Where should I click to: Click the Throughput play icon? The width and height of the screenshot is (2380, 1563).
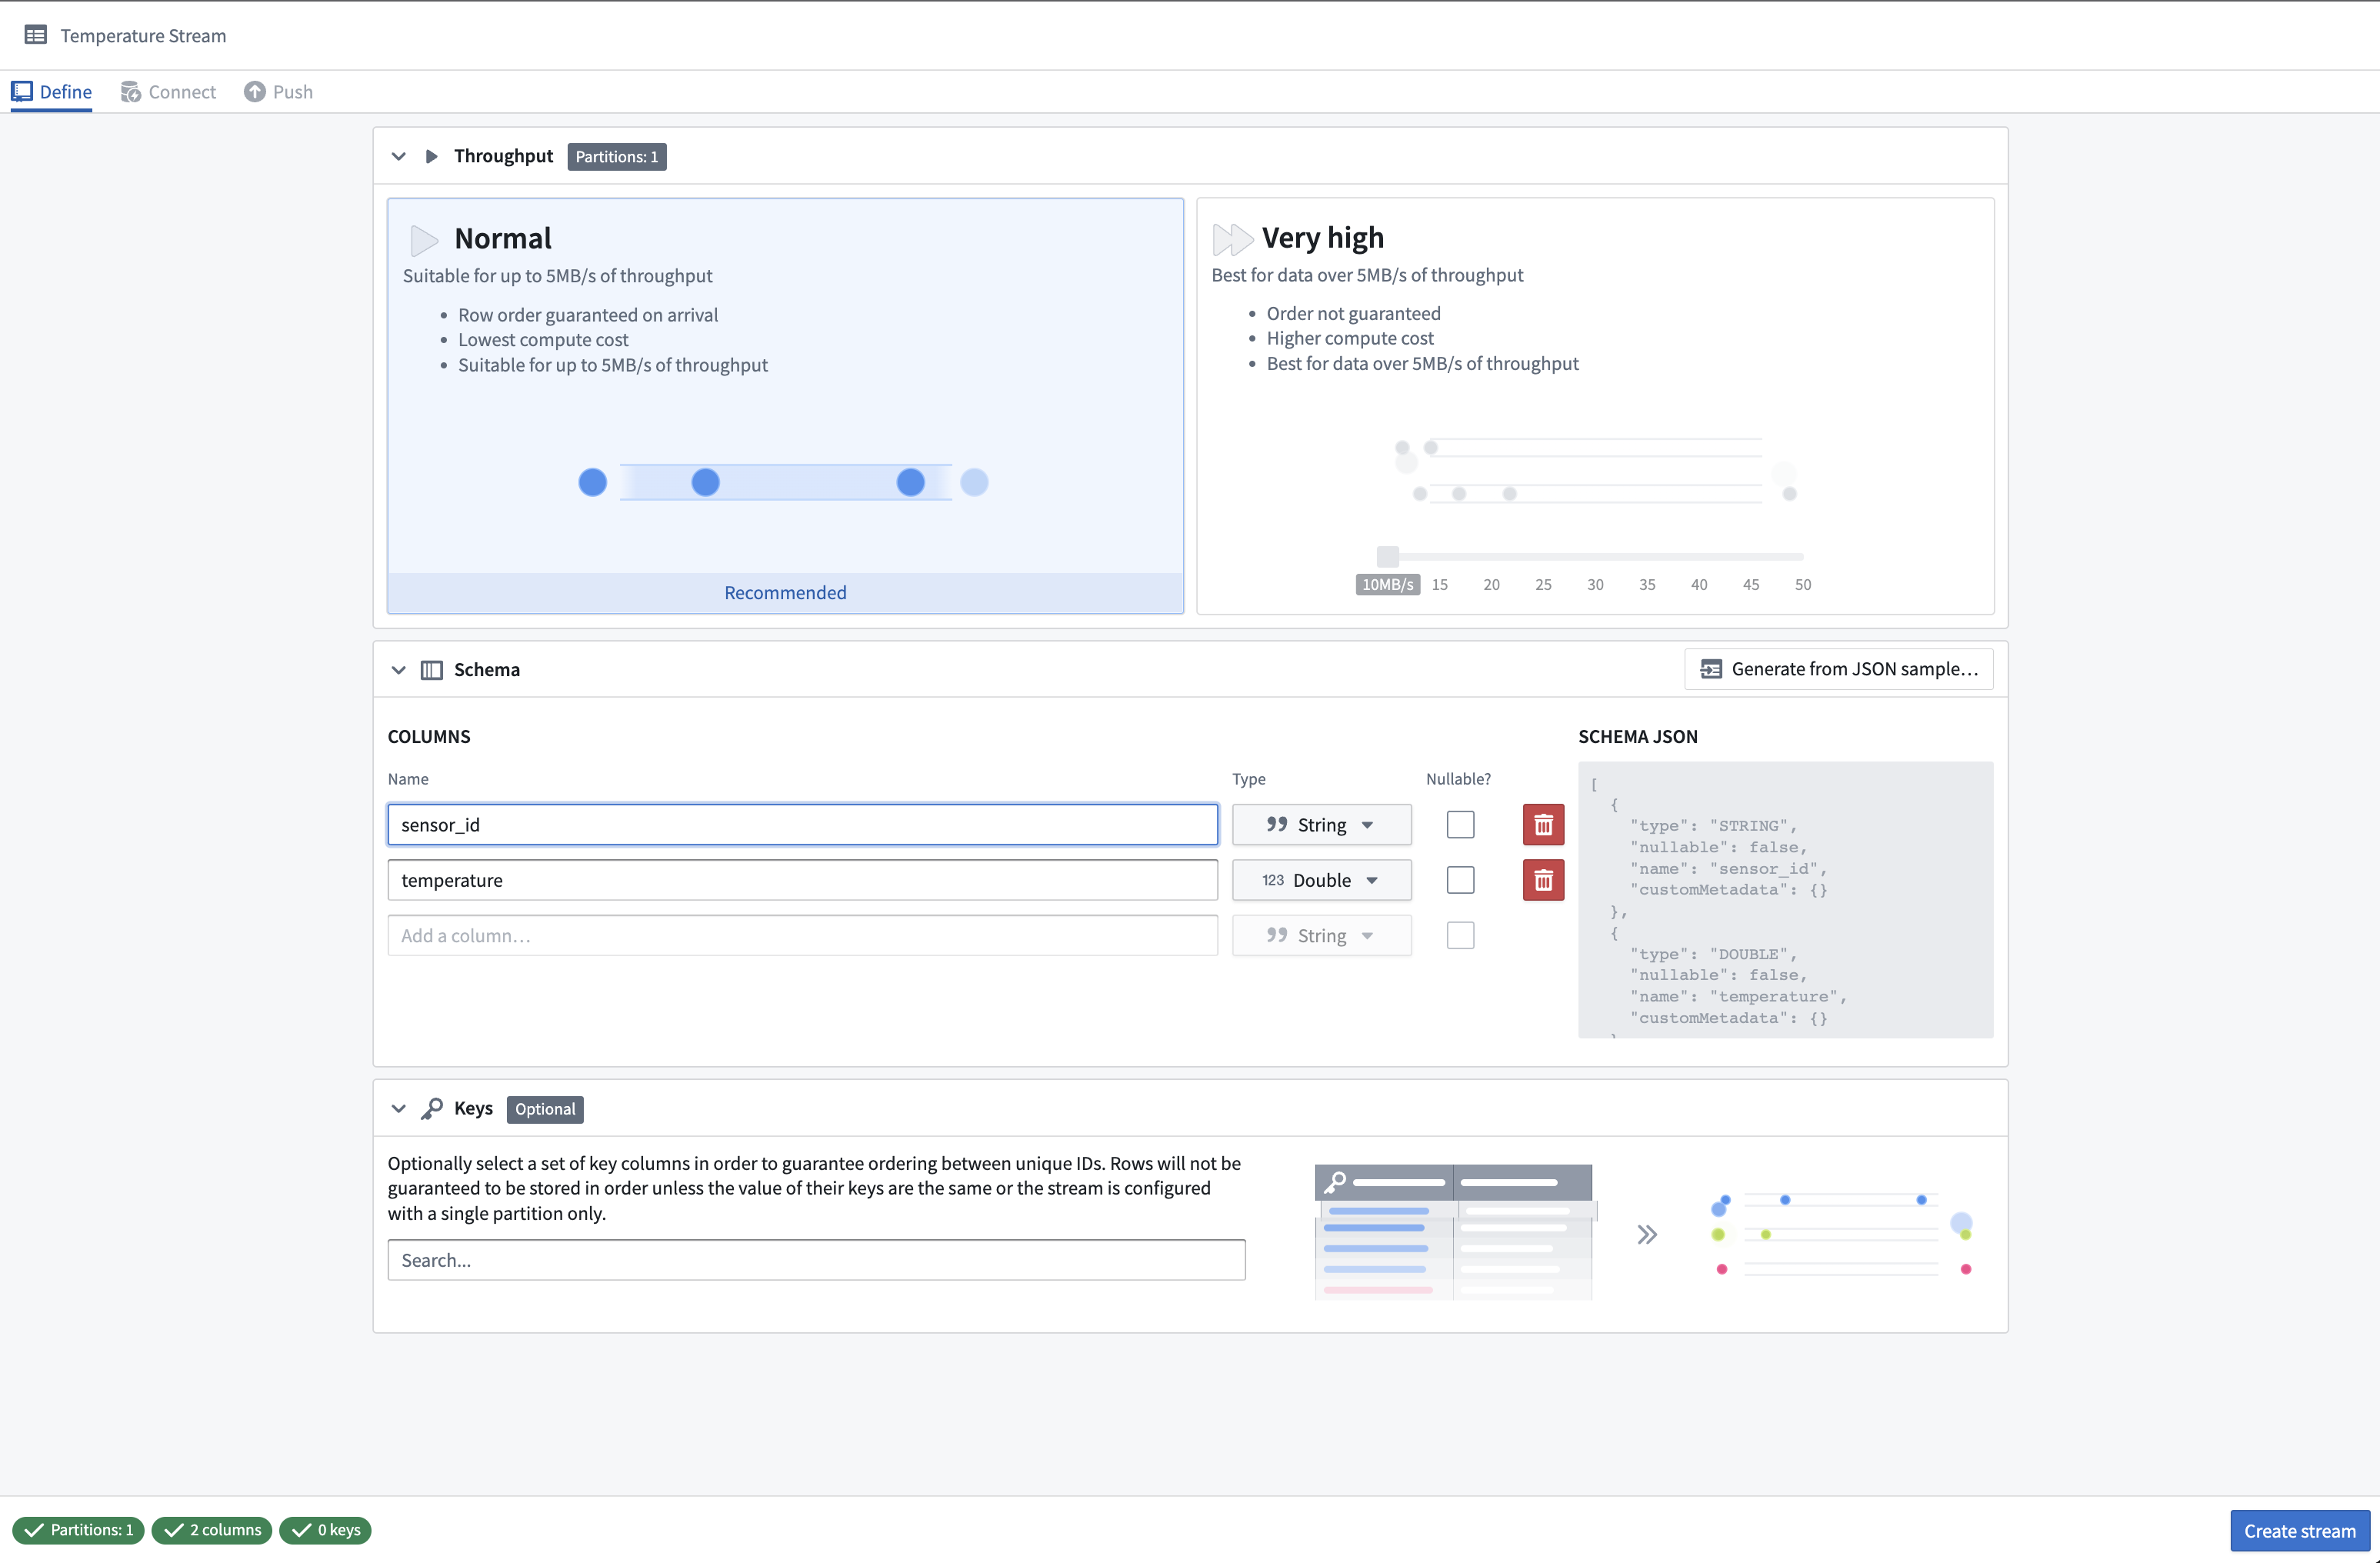click(431, 156)
